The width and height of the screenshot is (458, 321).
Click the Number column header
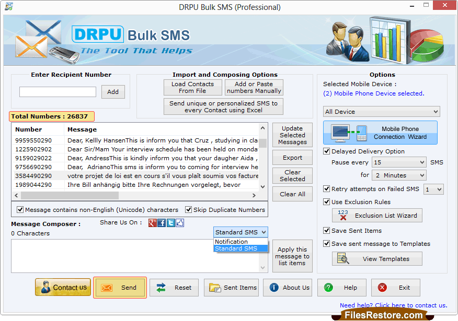(38, 129)
